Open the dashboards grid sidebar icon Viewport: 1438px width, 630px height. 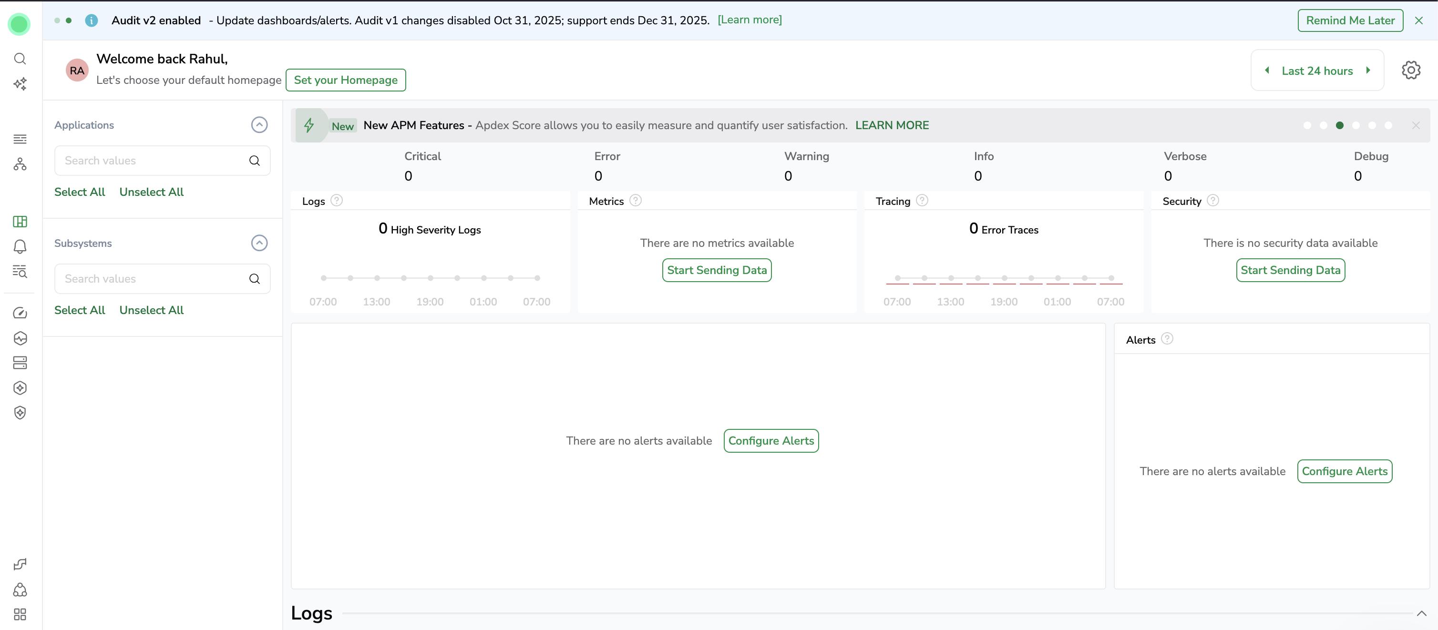pyautogui.click(x=20, y=222)
